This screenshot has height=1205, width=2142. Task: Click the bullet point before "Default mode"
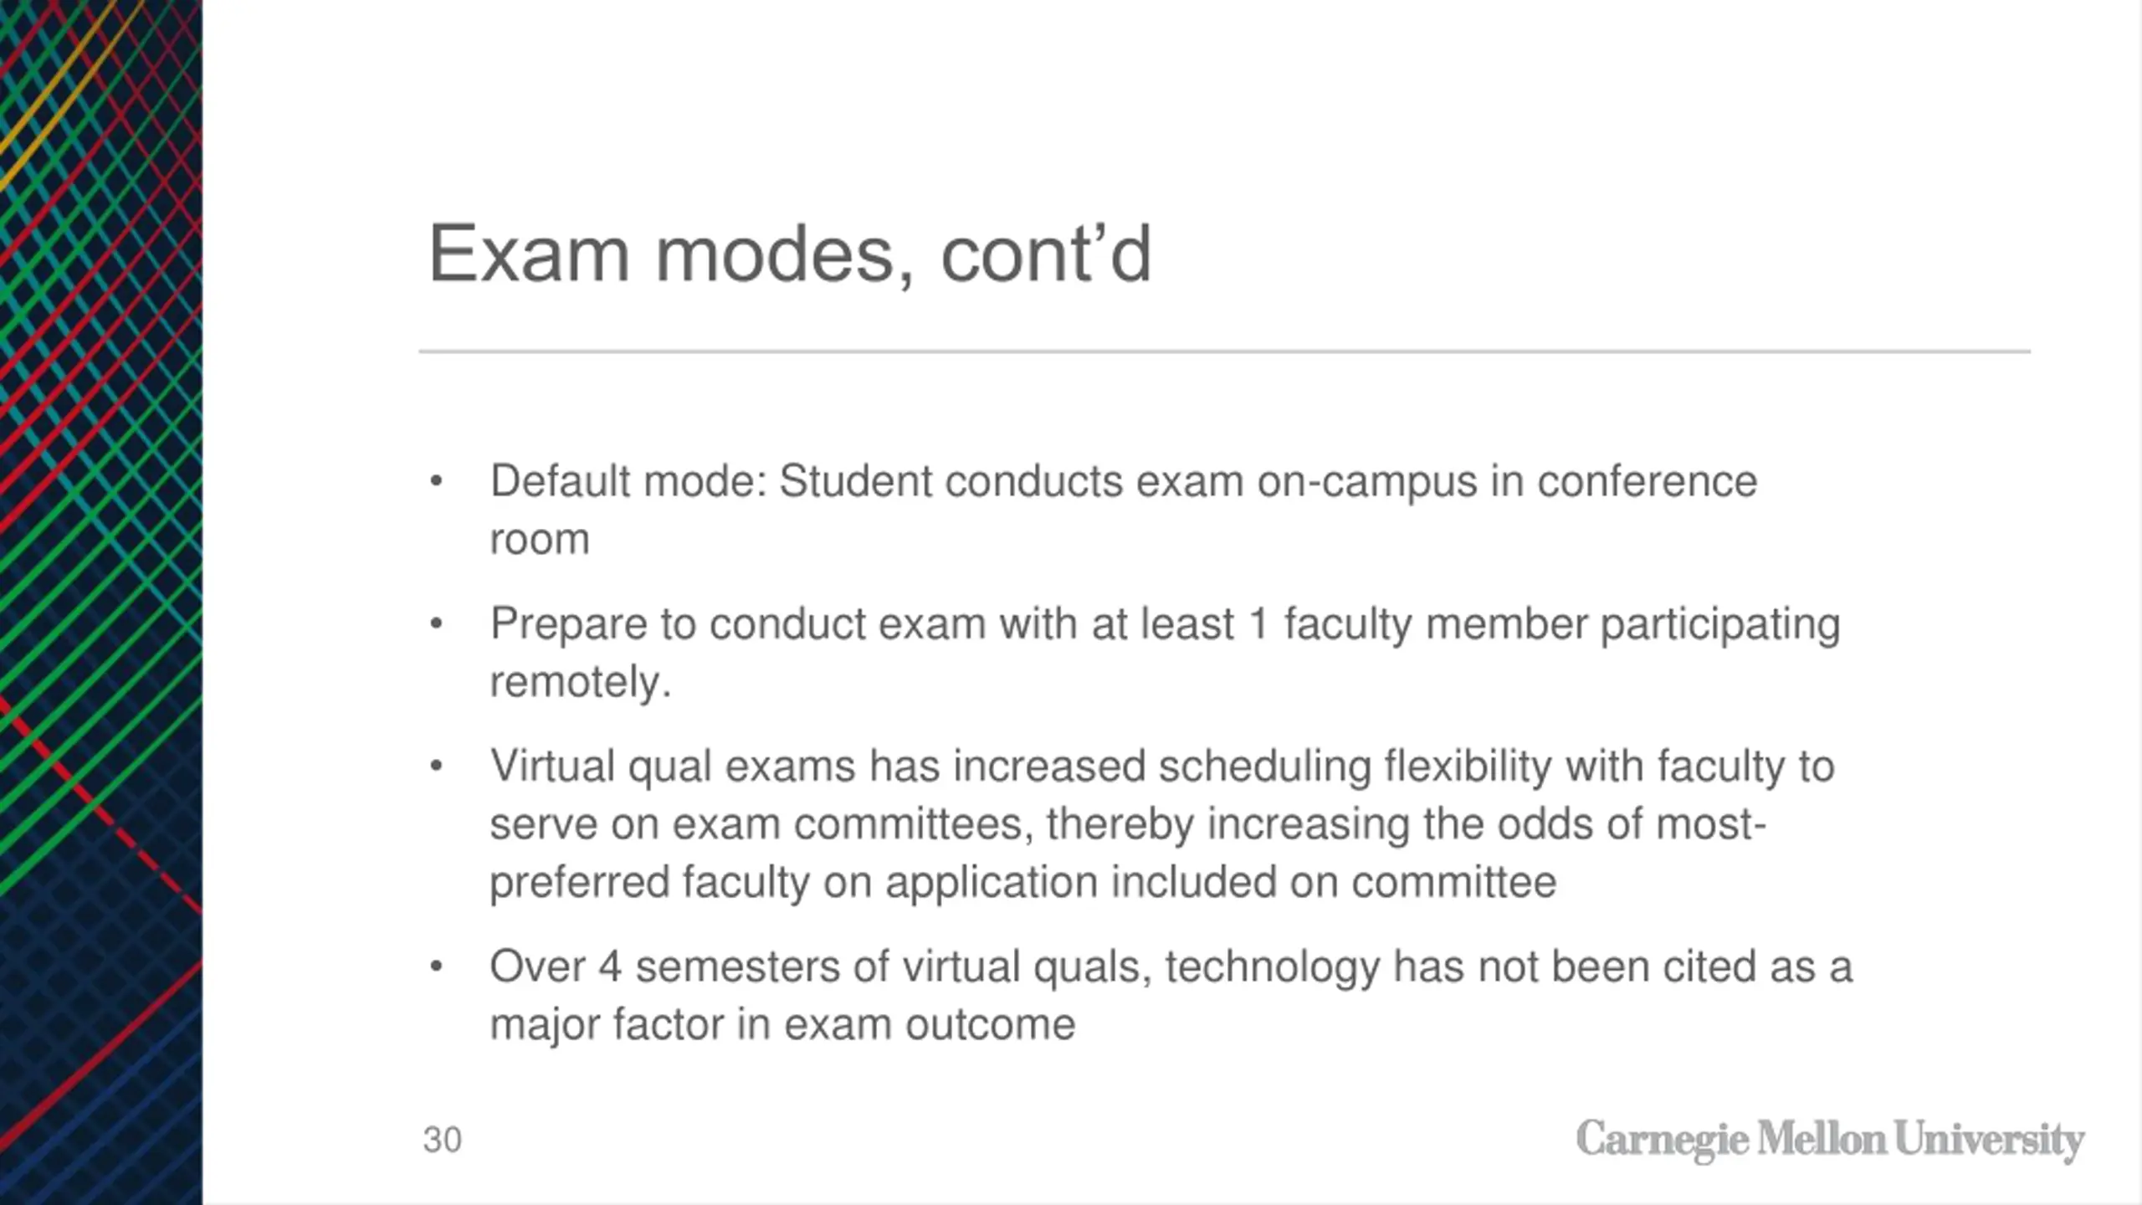tap(435, 481)
